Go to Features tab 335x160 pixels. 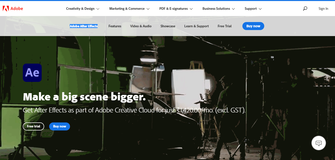(x=115, y=26)
